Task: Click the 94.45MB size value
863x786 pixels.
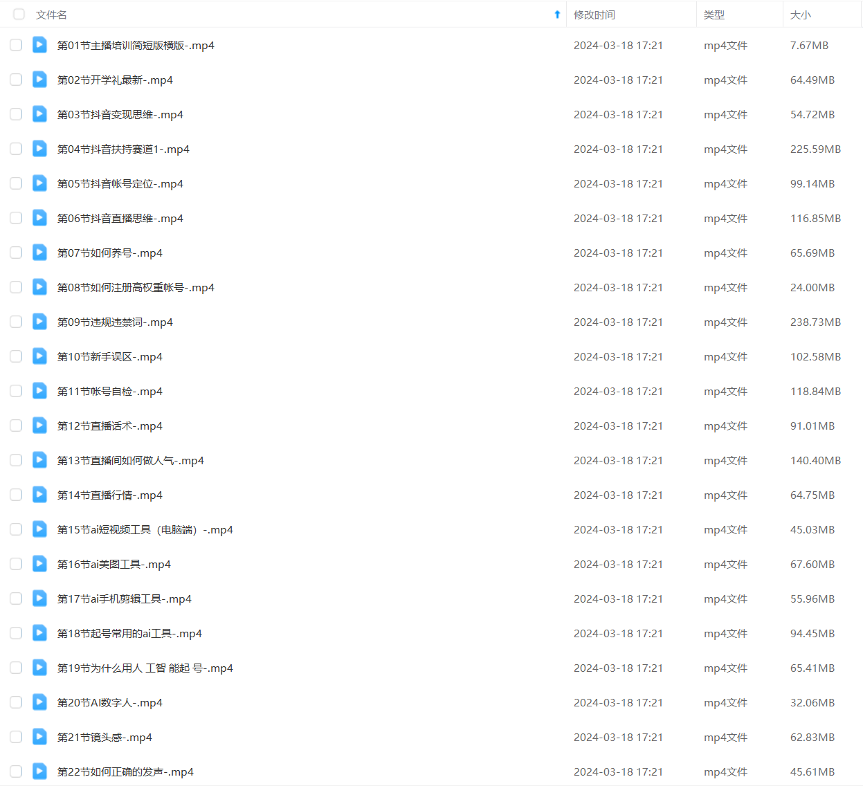Action: tap(812, 634)
